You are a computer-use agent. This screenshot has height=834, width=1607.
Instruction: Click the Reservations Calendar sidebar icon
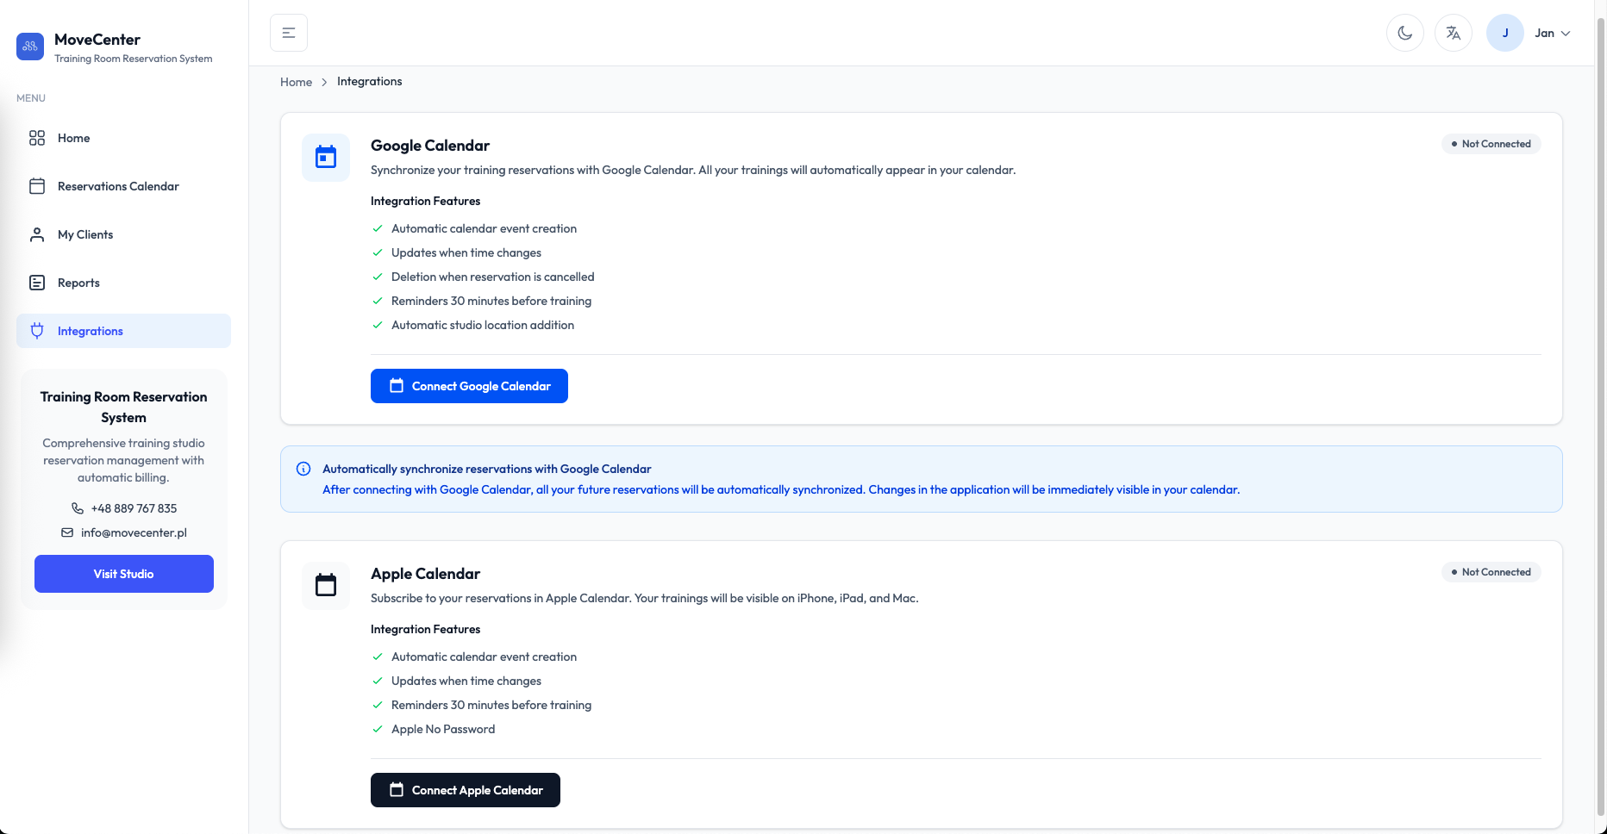[37, 186]
